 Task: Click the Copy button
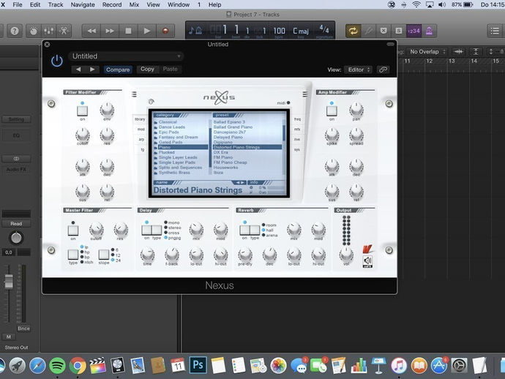click(147, 69)
